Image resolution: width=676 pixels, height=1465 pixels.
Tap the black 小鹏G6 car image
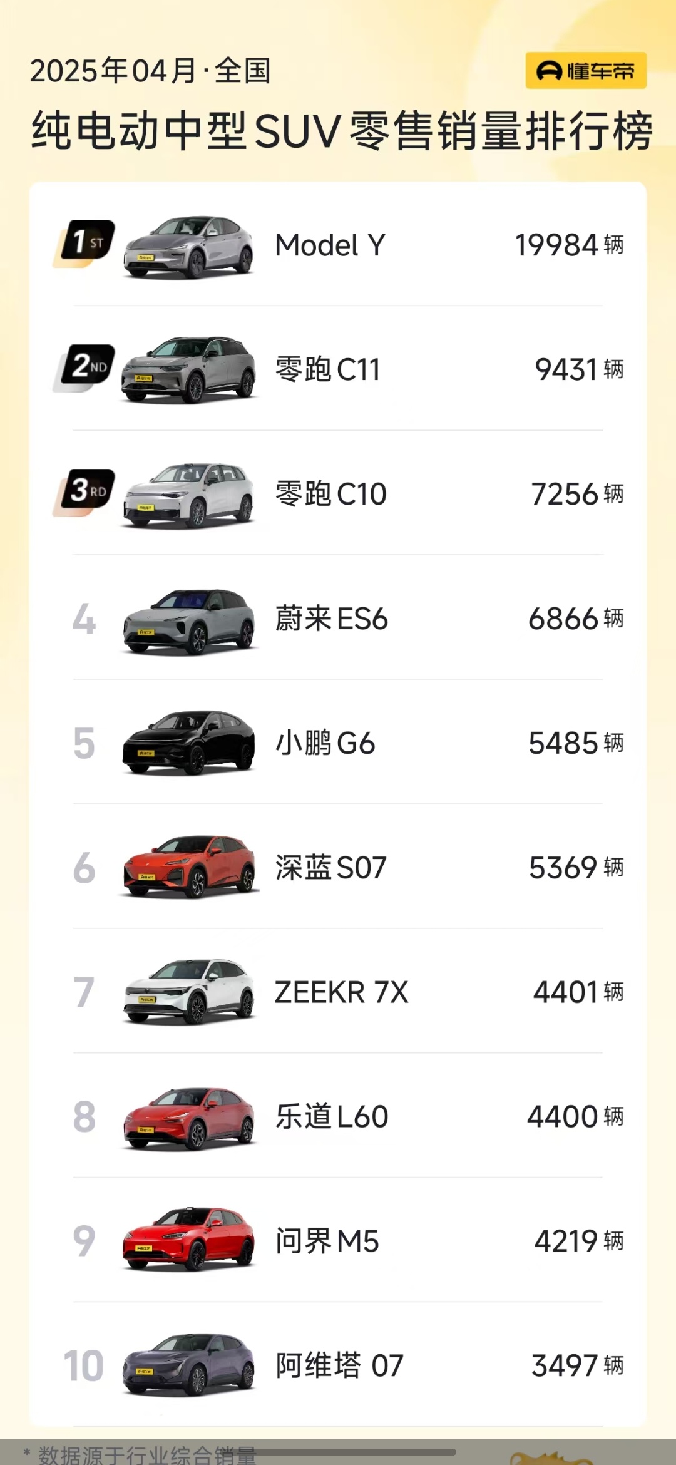tap(189, 743)
